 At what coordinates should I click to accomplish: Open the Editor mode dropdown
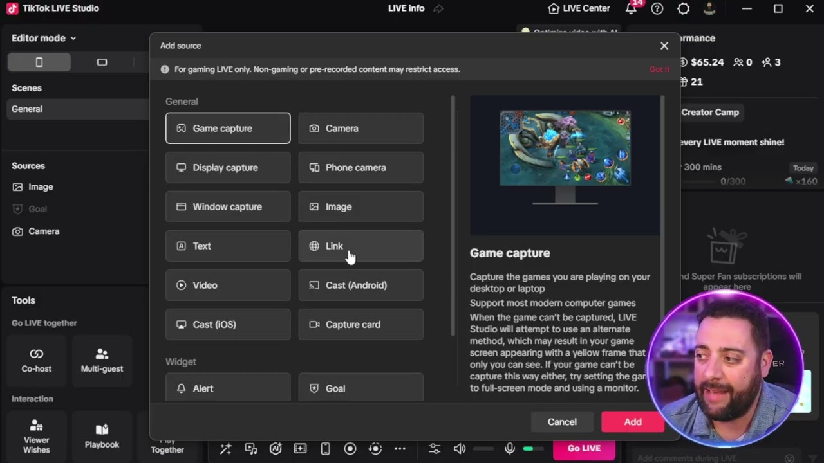(x=44, y=38)
